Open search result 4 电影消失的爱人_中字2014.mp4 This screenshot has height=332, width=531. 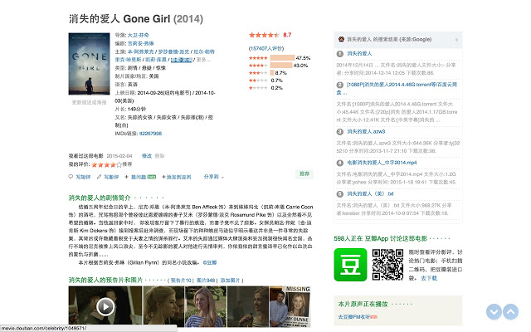tap(382, 163)
